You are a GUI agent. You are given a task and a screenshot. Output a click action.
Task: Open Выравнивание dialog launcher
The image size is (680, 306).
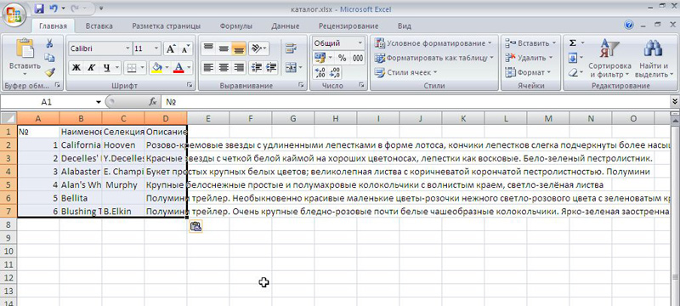[x=302, y=86]
